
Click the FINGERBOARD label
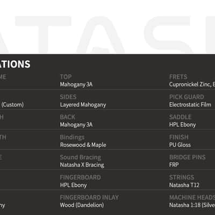click(x=80, y=177)
